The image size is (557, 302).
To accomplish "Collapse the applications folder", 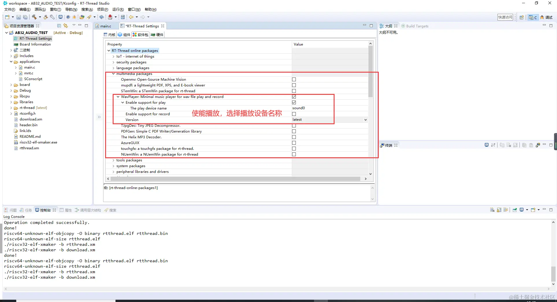I will pos(11,62).
